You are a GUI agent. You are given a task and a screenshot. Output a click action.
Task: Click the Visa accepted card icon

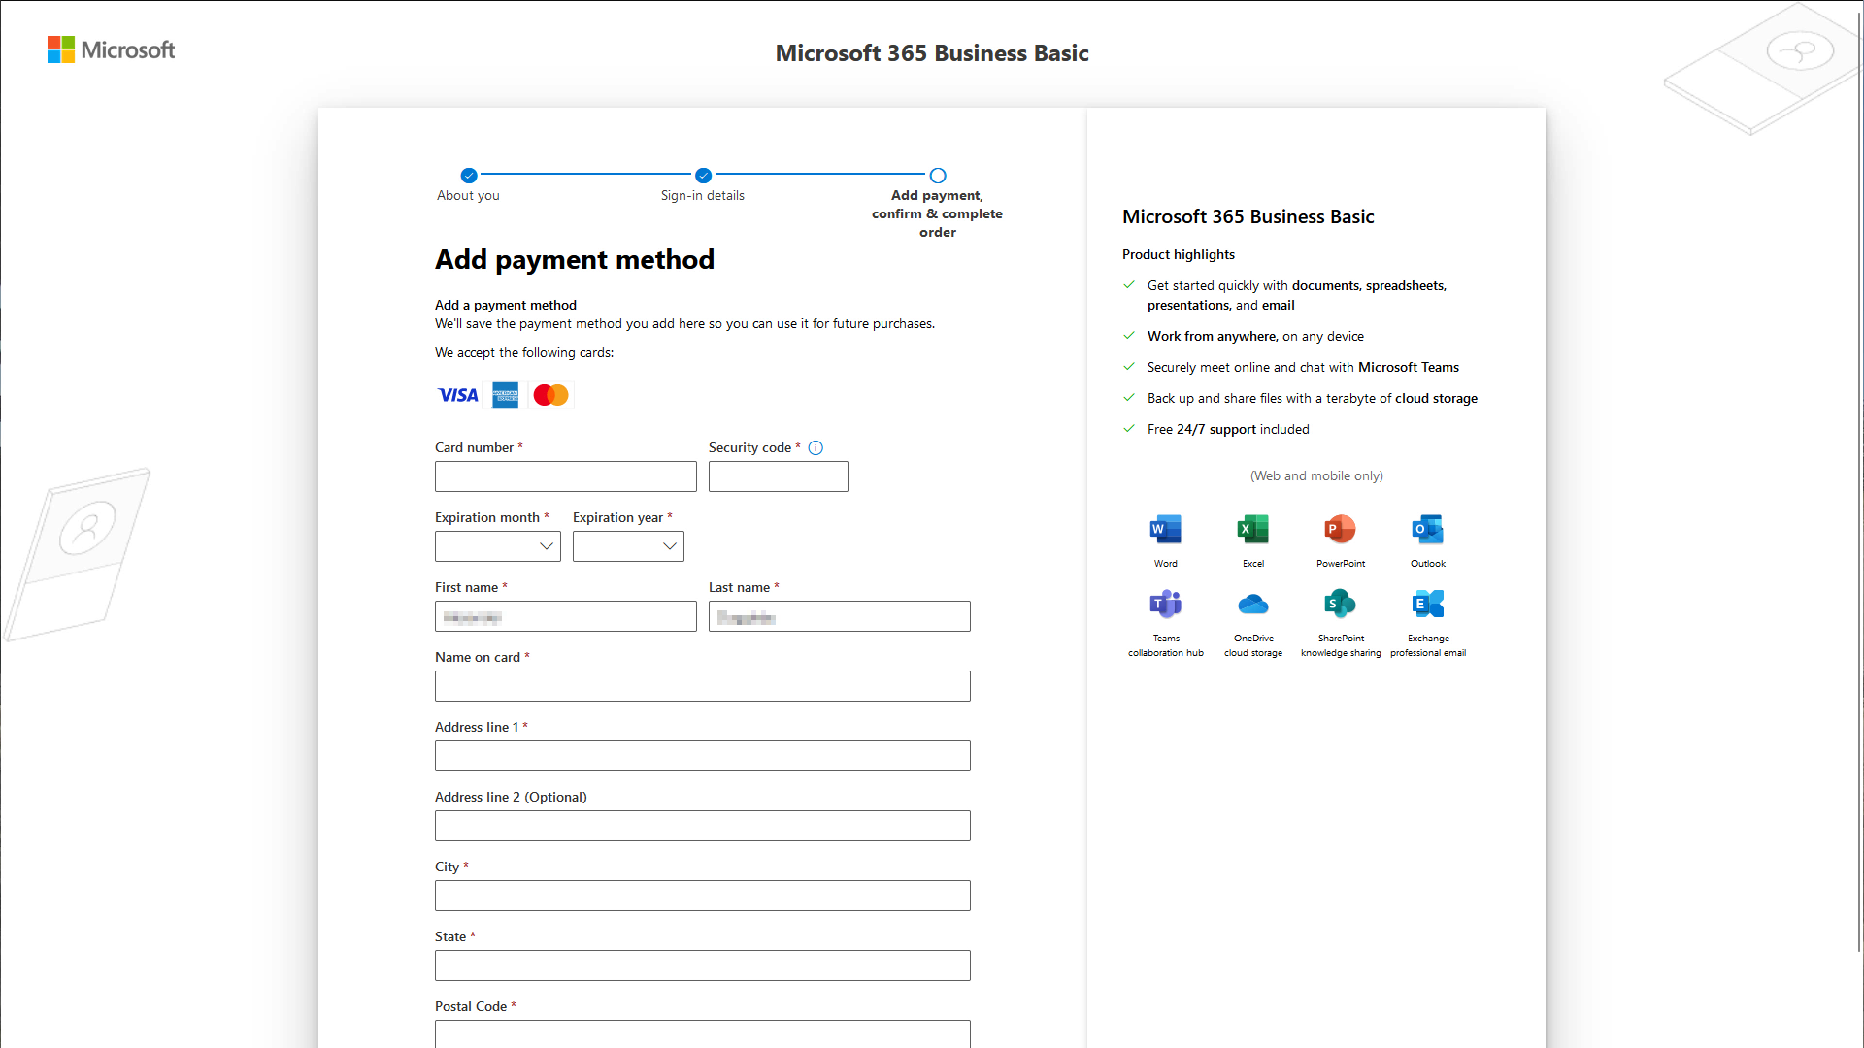coord(457,394)
